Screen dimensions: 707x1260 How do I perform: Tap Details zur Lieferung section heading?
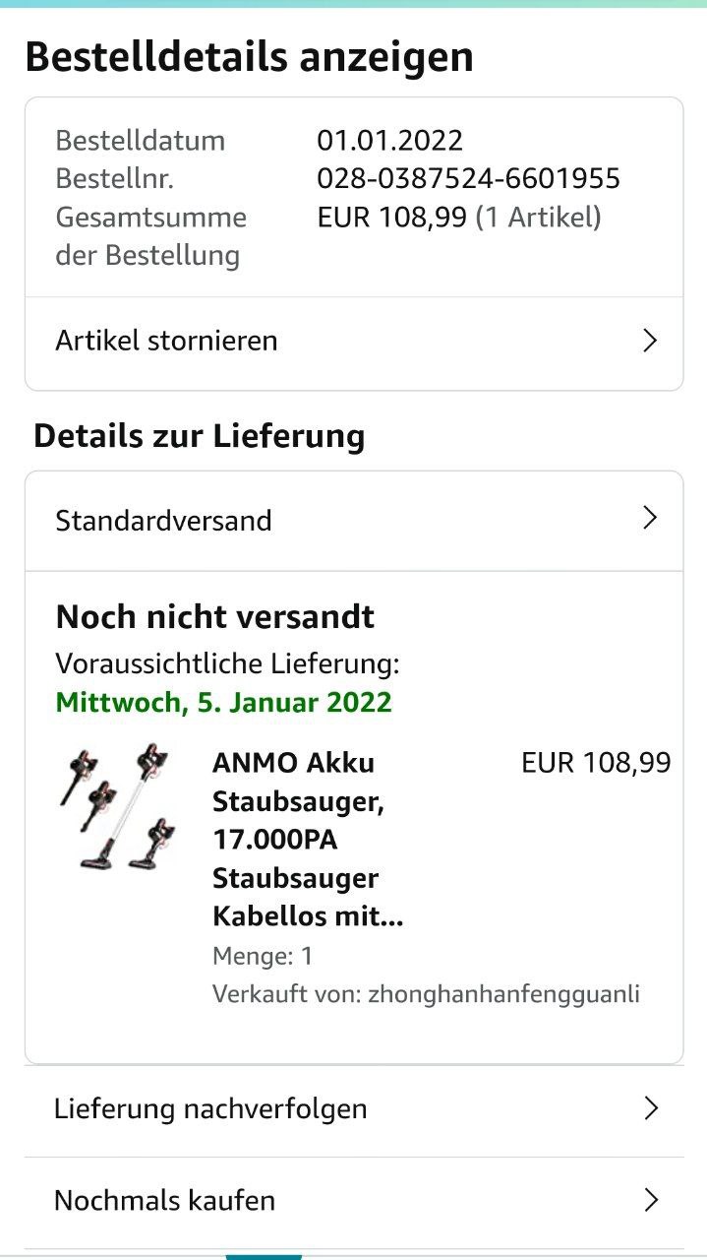point(200,435)
